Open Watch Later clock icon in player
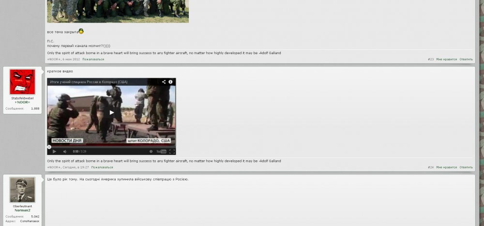 coord(151,152)
